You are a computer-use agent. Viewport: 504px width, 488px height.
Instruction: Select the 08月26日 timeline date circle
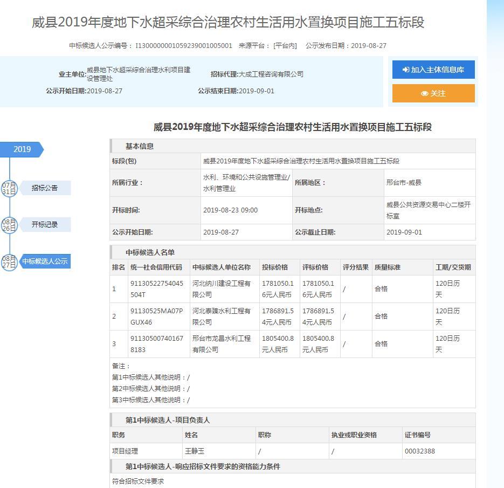[x=9, y=225]
